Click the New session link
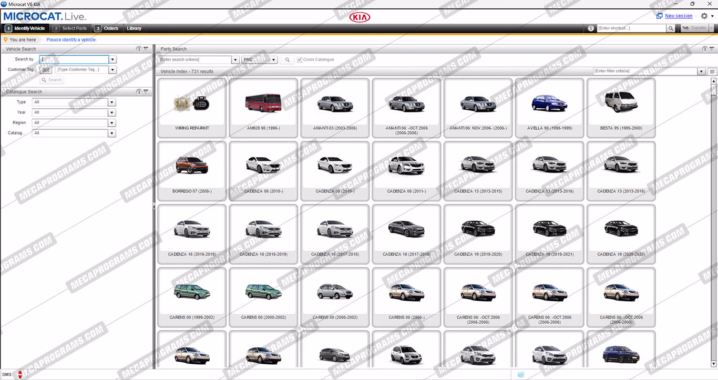The width and height of the screenshot is (718, 380). point(679,16)
